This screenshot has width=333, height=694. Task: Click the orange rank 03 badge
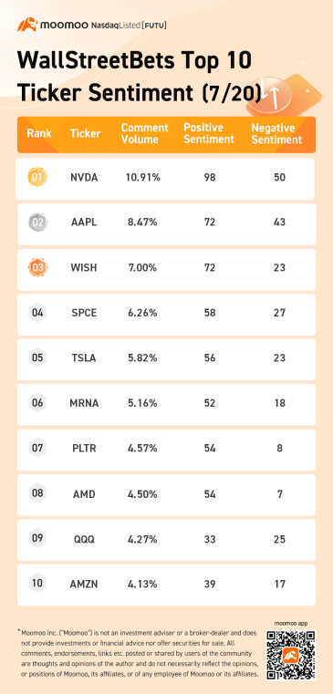tap(37, 268)
